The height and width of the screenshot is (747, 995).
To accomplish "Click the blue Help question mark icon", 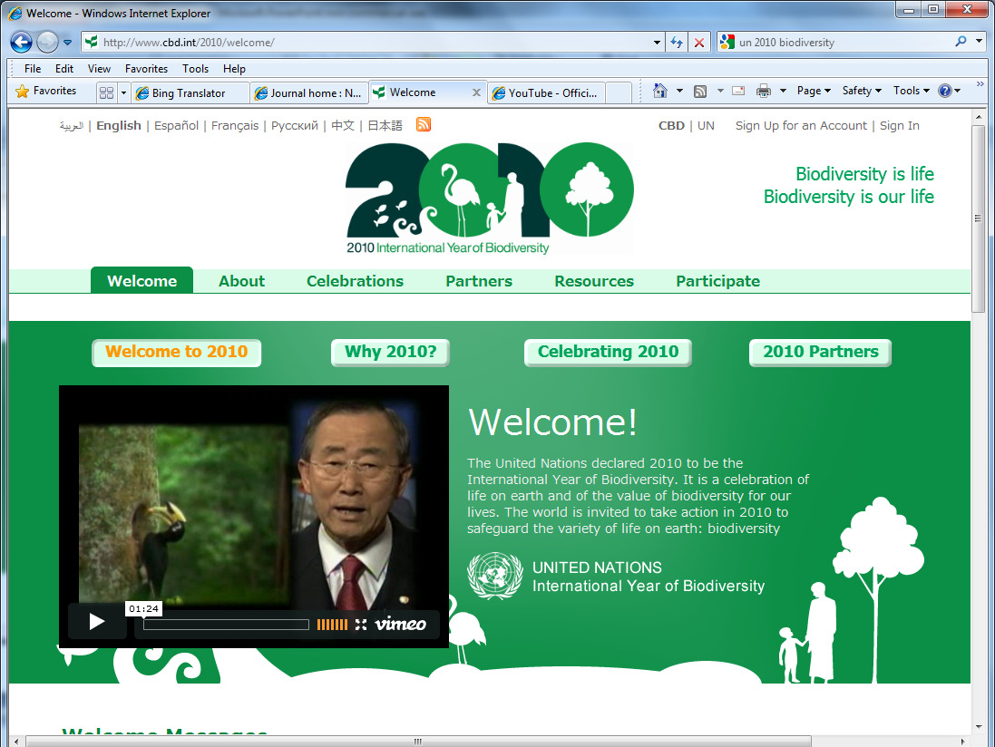I will [x=945, y=91].
